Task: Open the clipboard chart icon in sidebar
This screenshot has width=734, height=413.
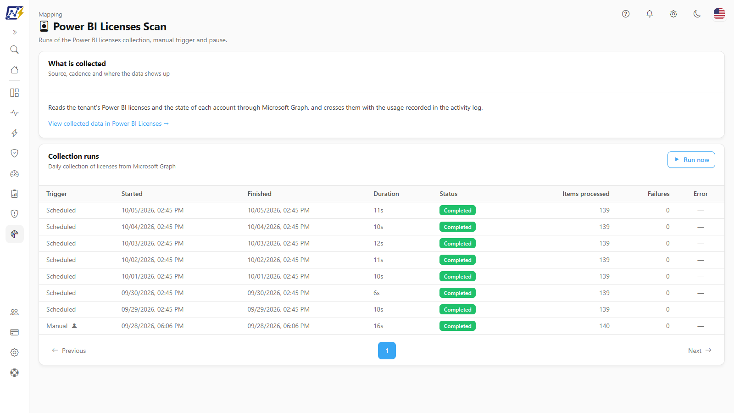Action: [x=15, y=194]
